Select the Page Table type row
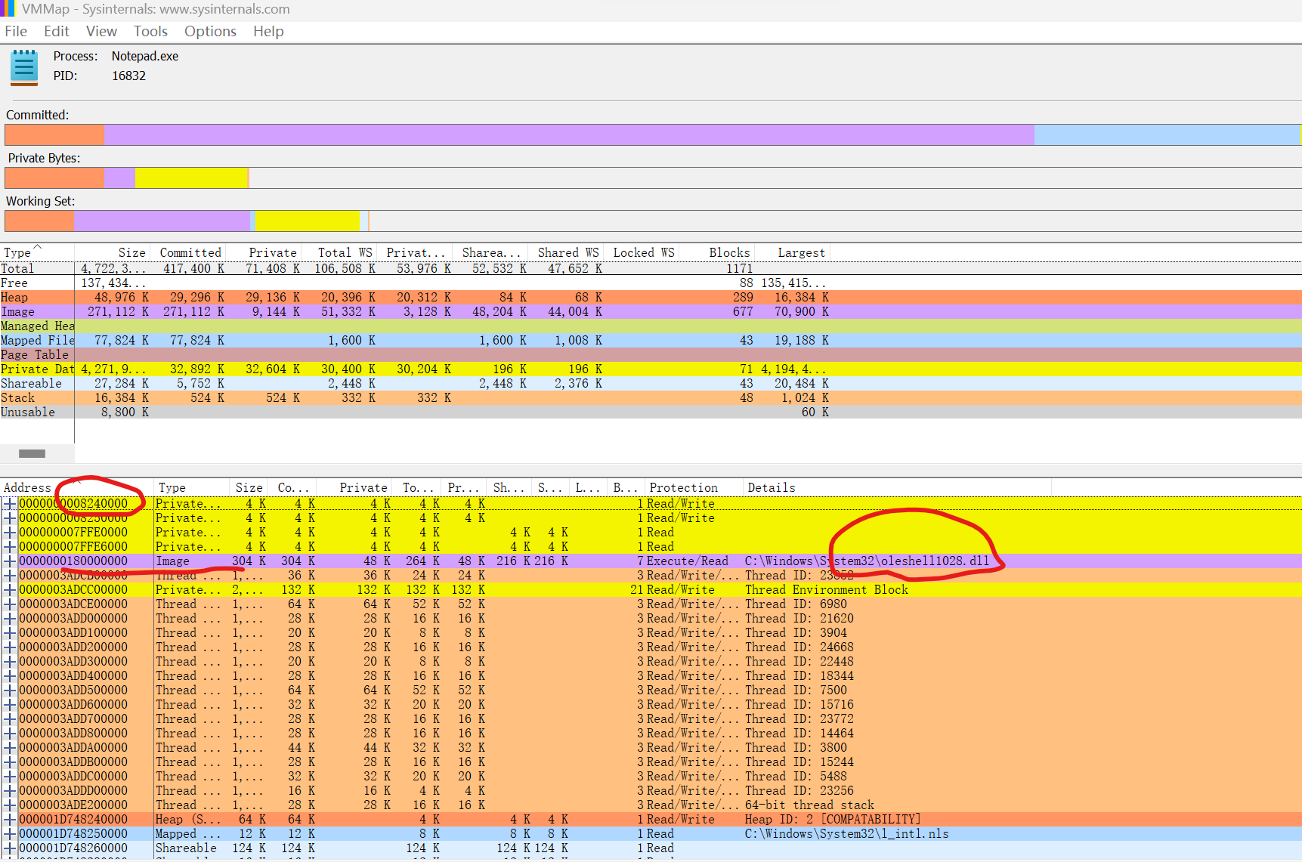Viewport: 1302px width, 862px height. pyautogui.click(x=651, y=355)
